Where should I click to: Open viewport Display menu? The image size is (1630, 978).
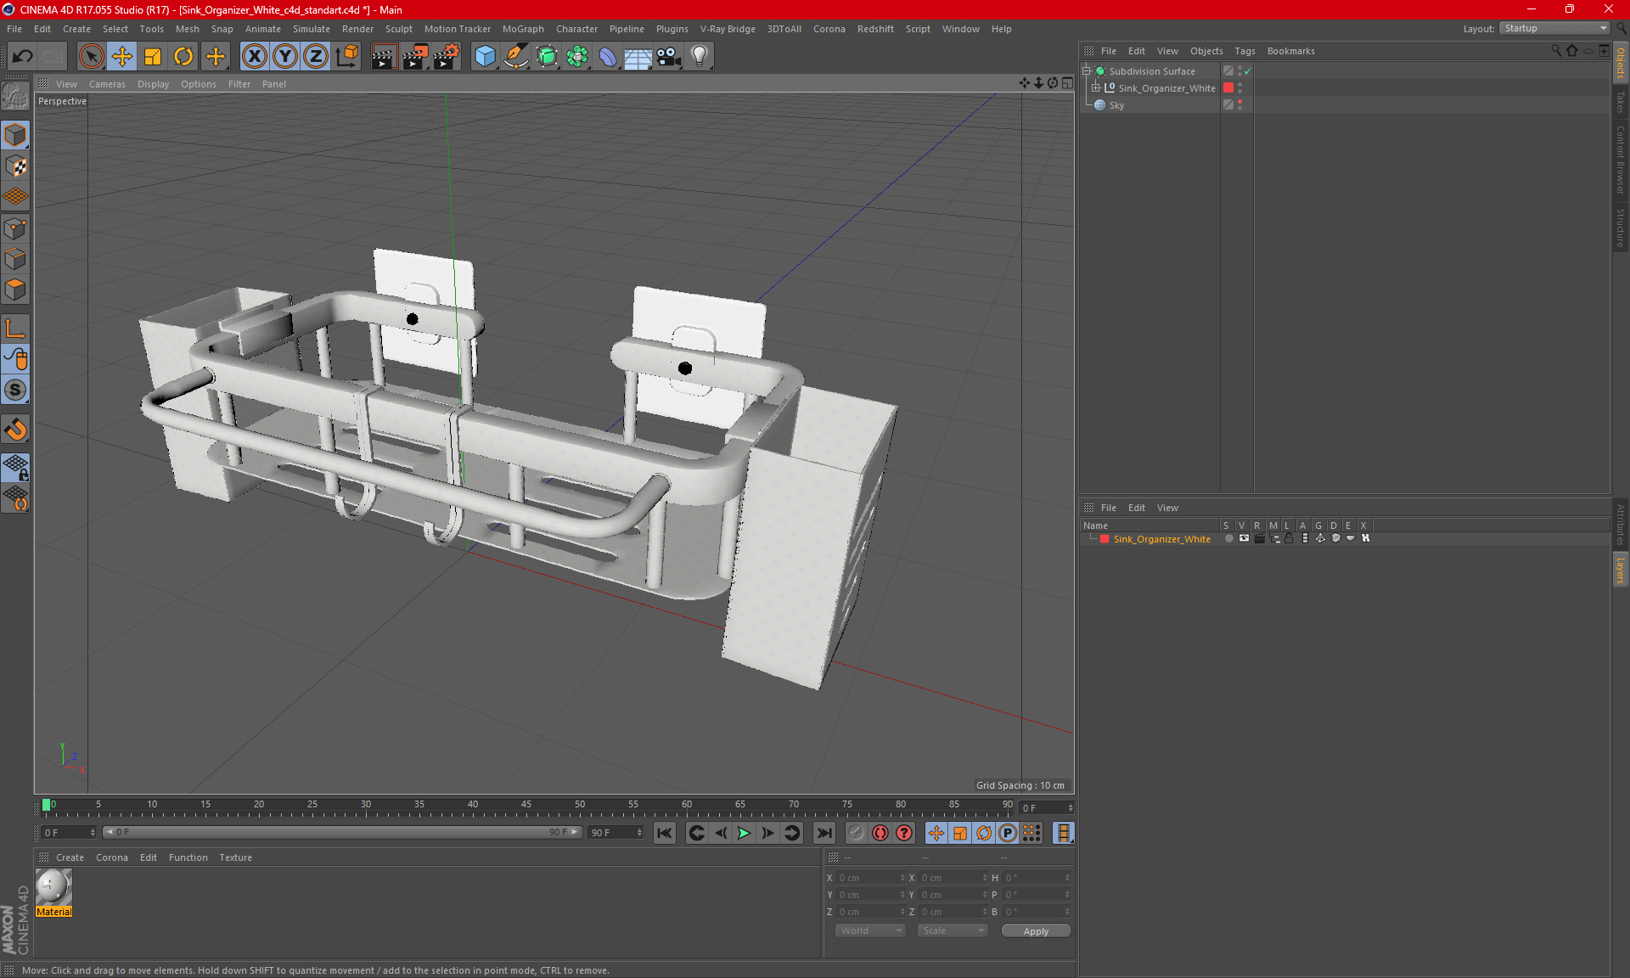[153, 84]
